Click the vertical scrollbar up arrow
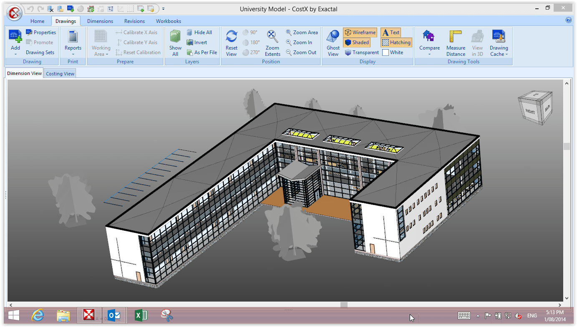Viewport: 577px width, 327px height. (567, 83)
